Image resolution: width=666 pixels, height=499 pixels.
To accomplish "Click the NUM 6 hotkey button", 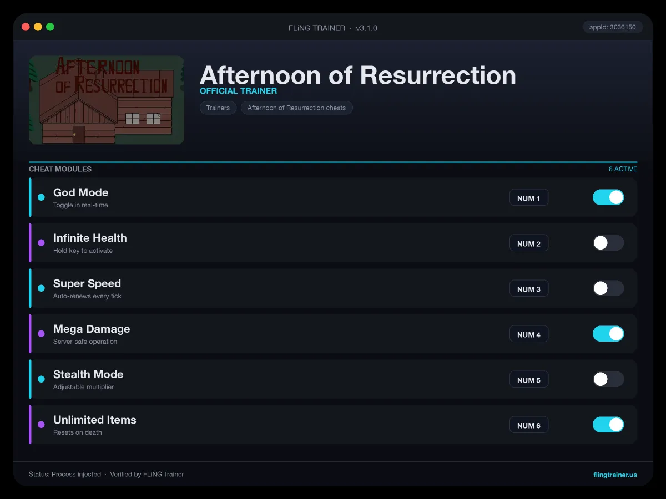I will point(529,425).
